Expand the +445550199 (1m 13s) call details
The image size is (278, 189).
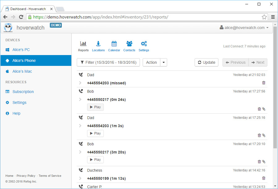tap(80, 178)
